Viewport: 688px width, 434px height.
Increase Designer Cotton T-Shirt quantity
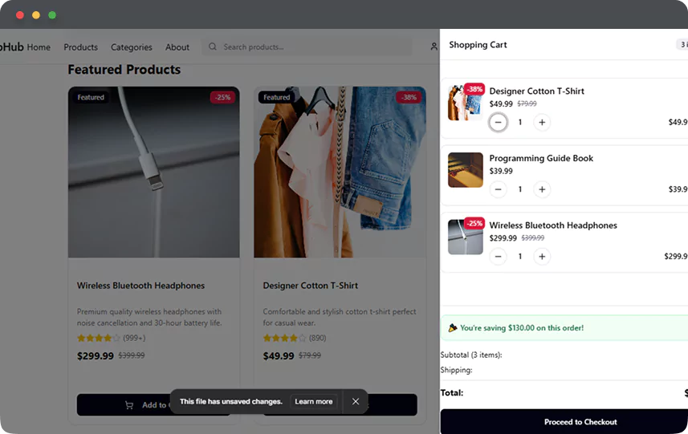[543, 123]
